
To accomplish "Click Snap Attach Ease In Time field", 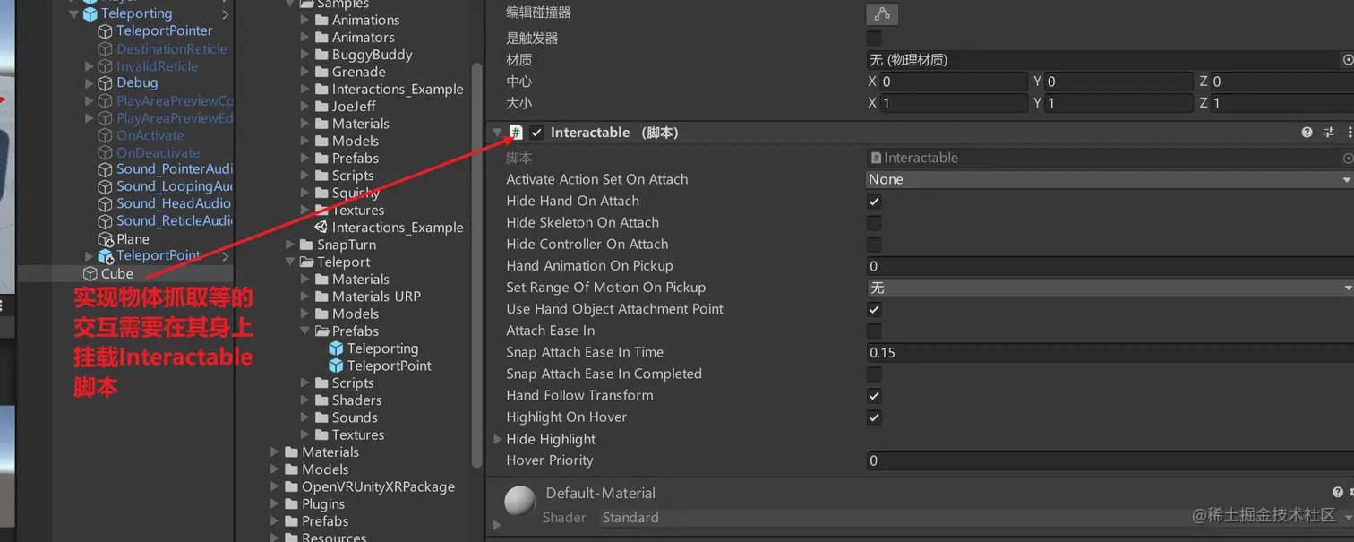I will [1110, 353].
